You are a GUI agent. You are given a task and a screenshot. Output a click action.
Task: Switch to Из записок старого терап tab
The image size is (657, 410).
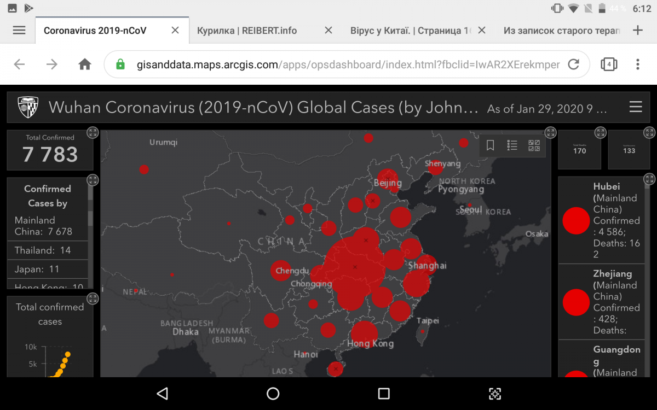click(x=562, y=31)
